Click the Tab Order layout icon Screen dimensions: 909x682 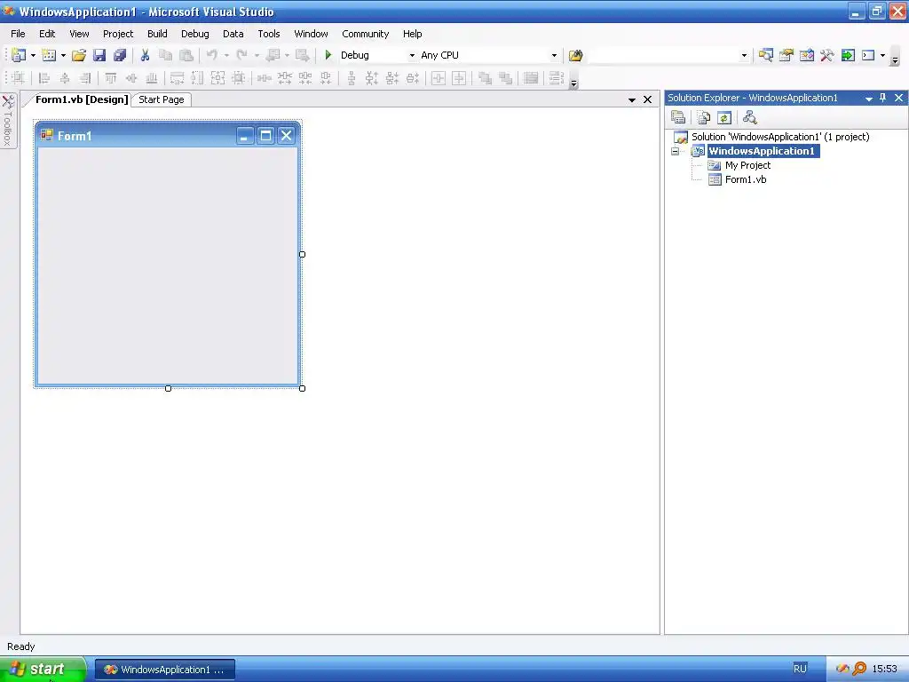(556, 78)
